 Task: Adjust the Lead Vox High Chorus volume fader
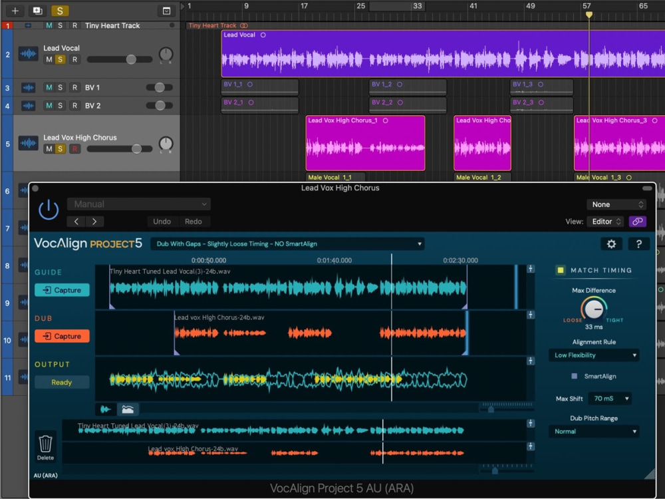point(136,149)
